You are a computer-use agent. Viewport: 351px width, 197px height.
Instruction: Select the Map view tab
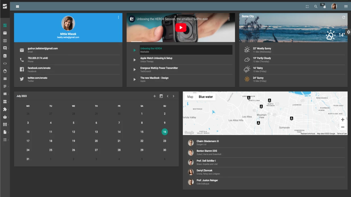coord(190,97)
